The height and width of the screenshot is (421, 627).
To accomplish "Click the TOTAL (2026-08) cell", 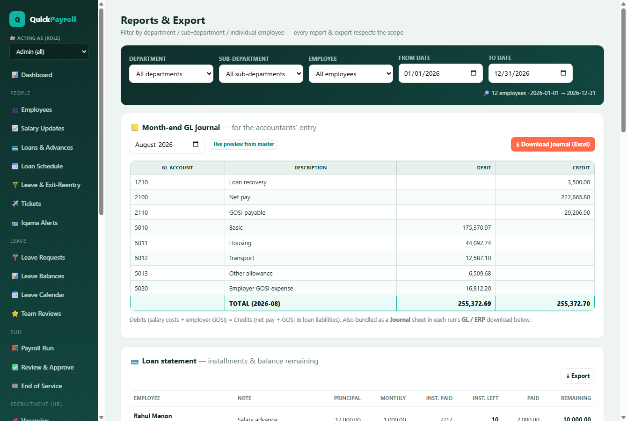I will pos(311,304).
